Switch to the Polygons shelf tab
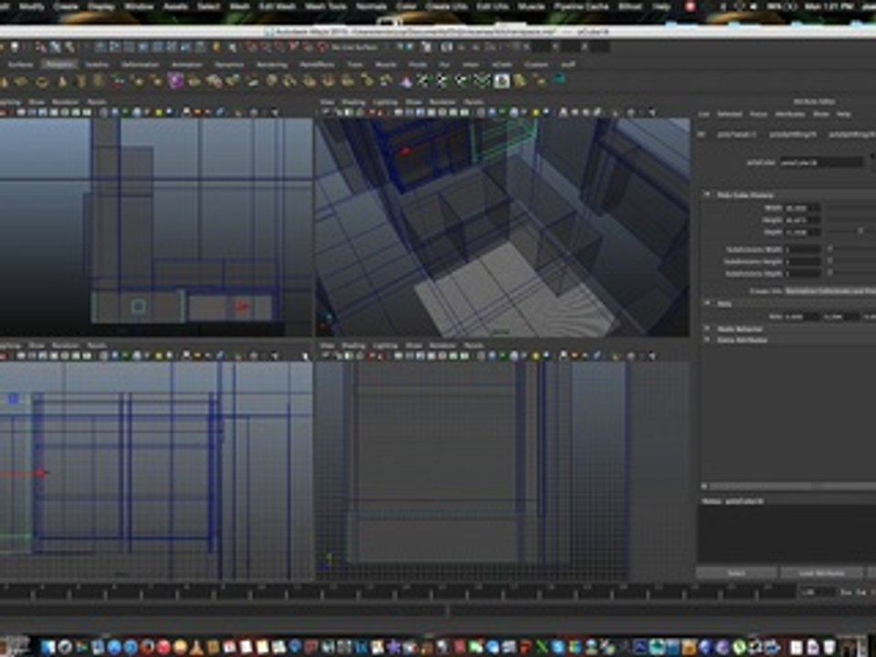The image size is (876, 657). (x=60, y=65)
